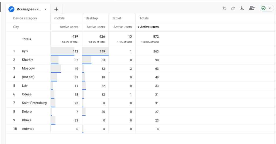Select the Antwerp row
Image resolution: width=276 pixels, height=144 pixels.
28,129
